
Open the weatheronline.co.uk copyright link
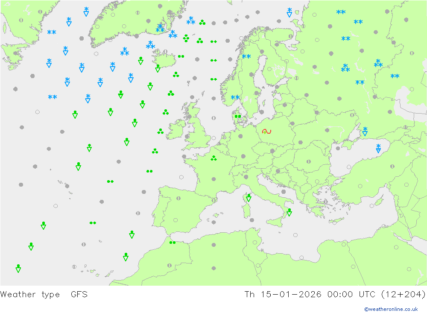point(391,309)
